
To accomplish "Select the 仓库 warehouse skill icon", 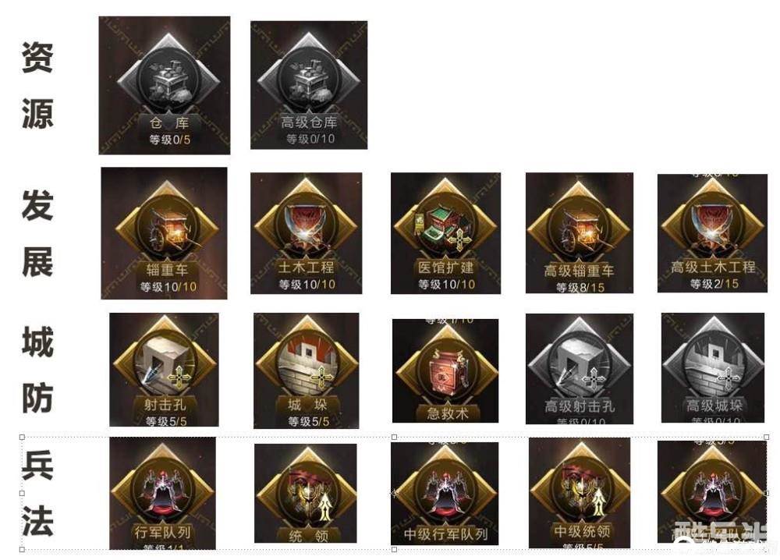I will tap(165, 86).
